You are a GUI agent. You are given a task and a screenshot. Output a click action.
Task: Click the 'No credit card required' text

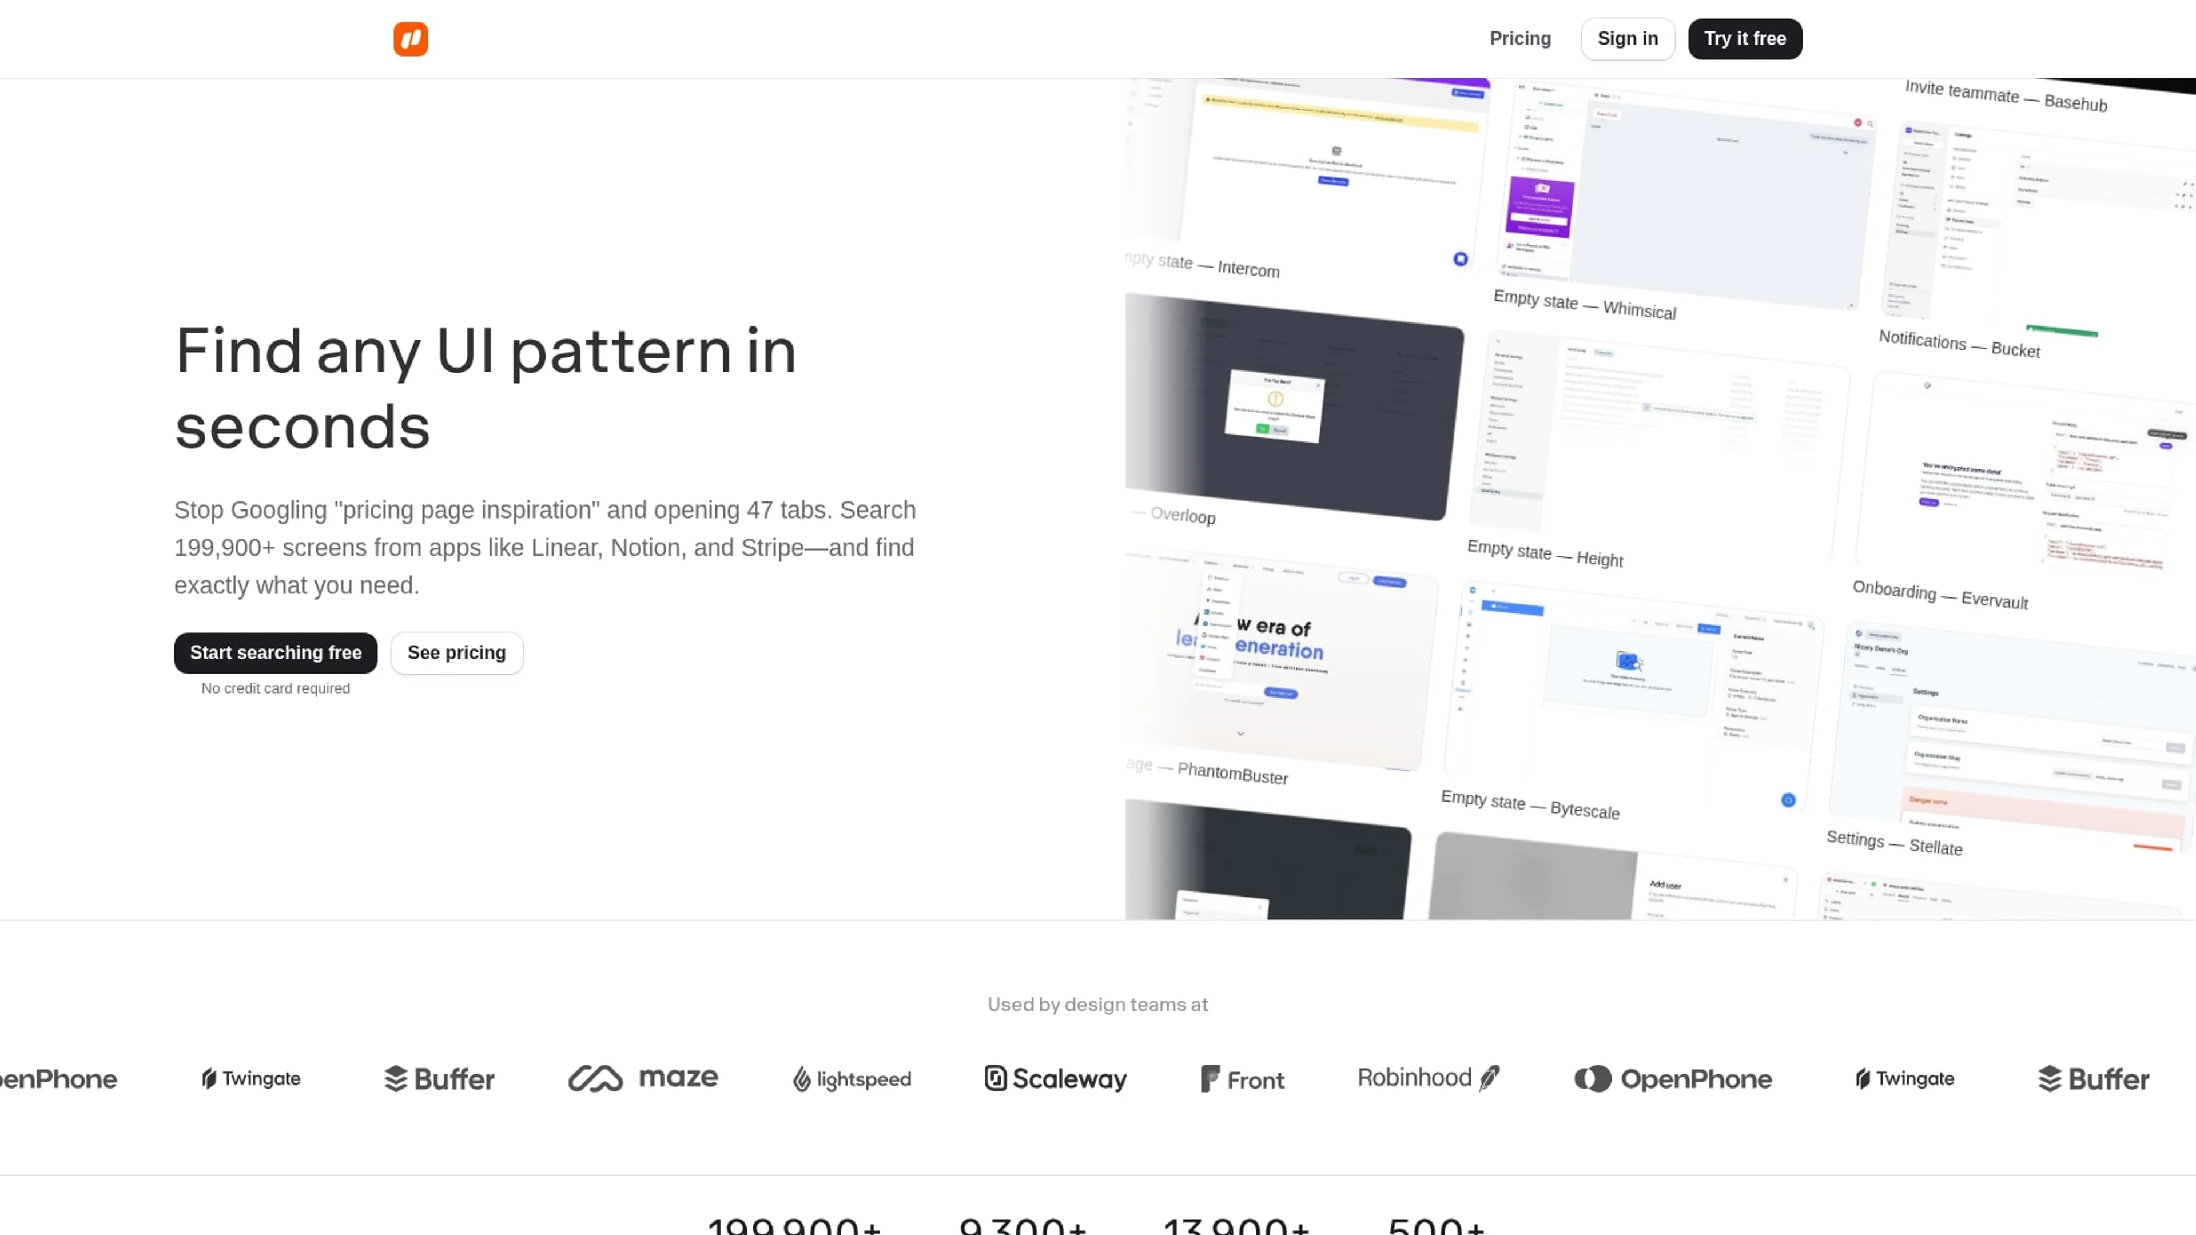275,688
